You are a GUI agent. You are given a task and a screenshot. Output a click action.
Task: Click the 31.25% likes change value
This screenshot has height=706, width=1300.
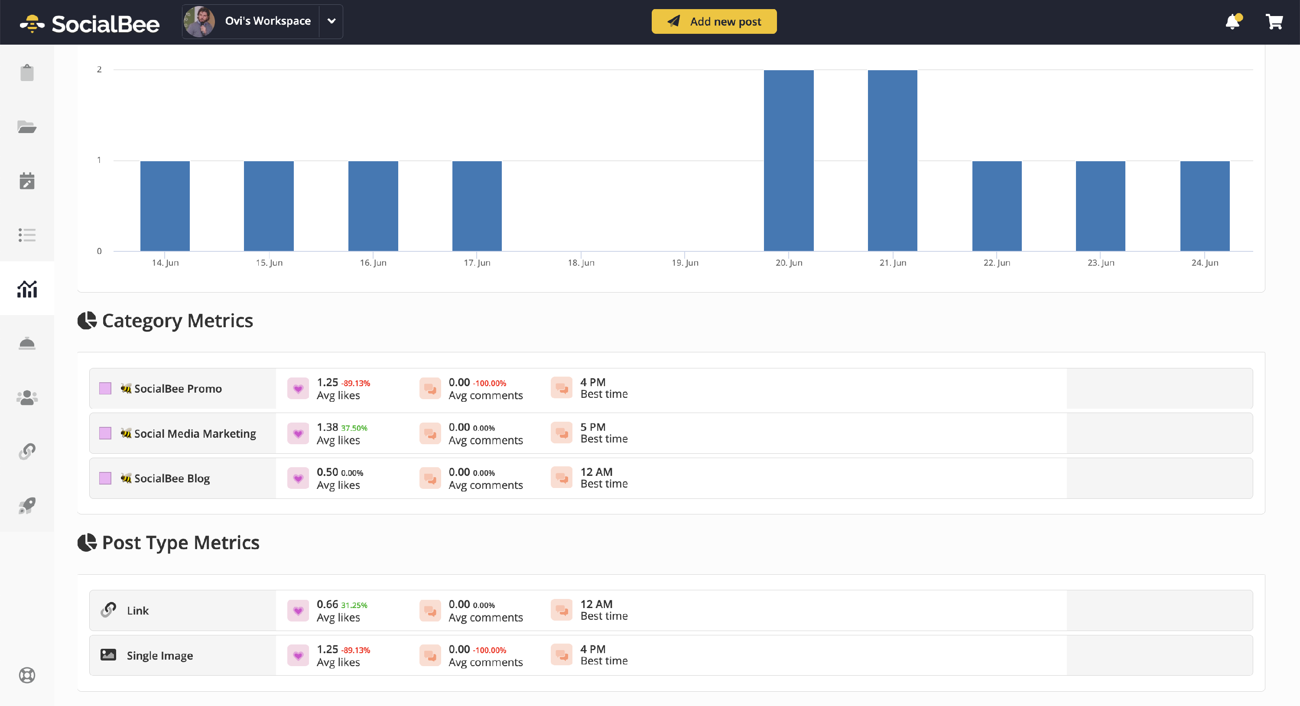pos(354,605)
